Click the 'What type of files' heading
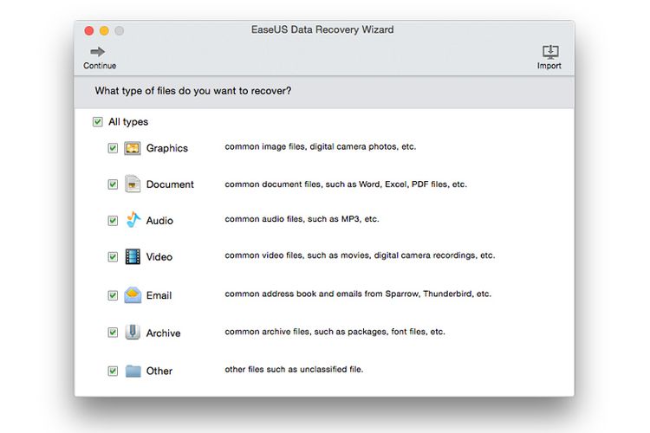Image resolution: width=650 pixels, height=433 pixels. 193,91
